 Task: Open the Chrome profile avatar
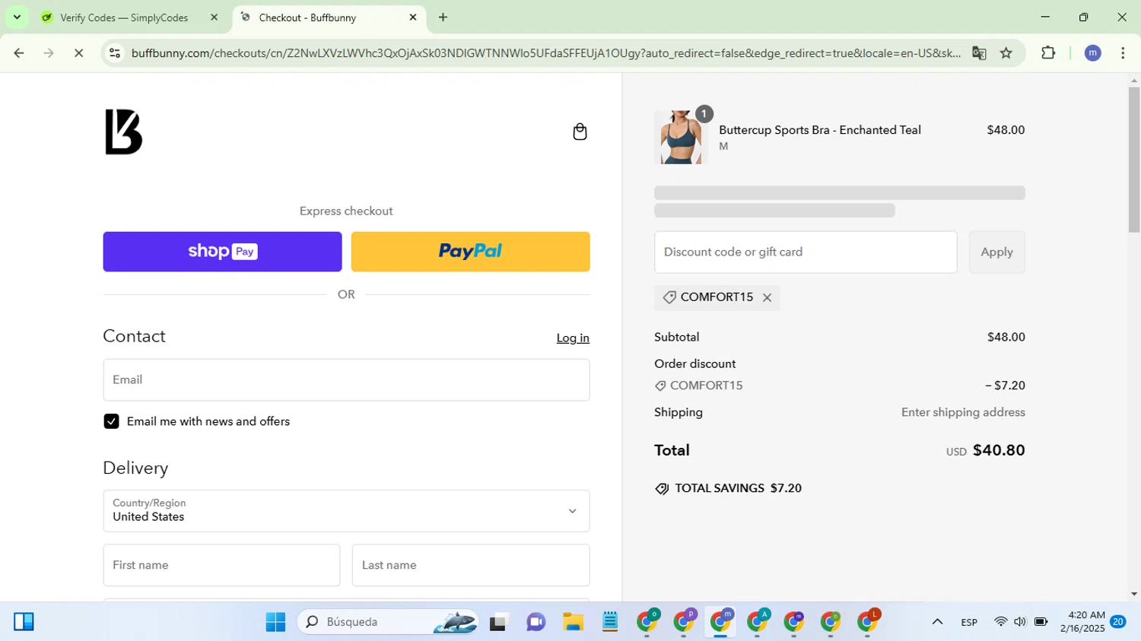[1093, 53]
